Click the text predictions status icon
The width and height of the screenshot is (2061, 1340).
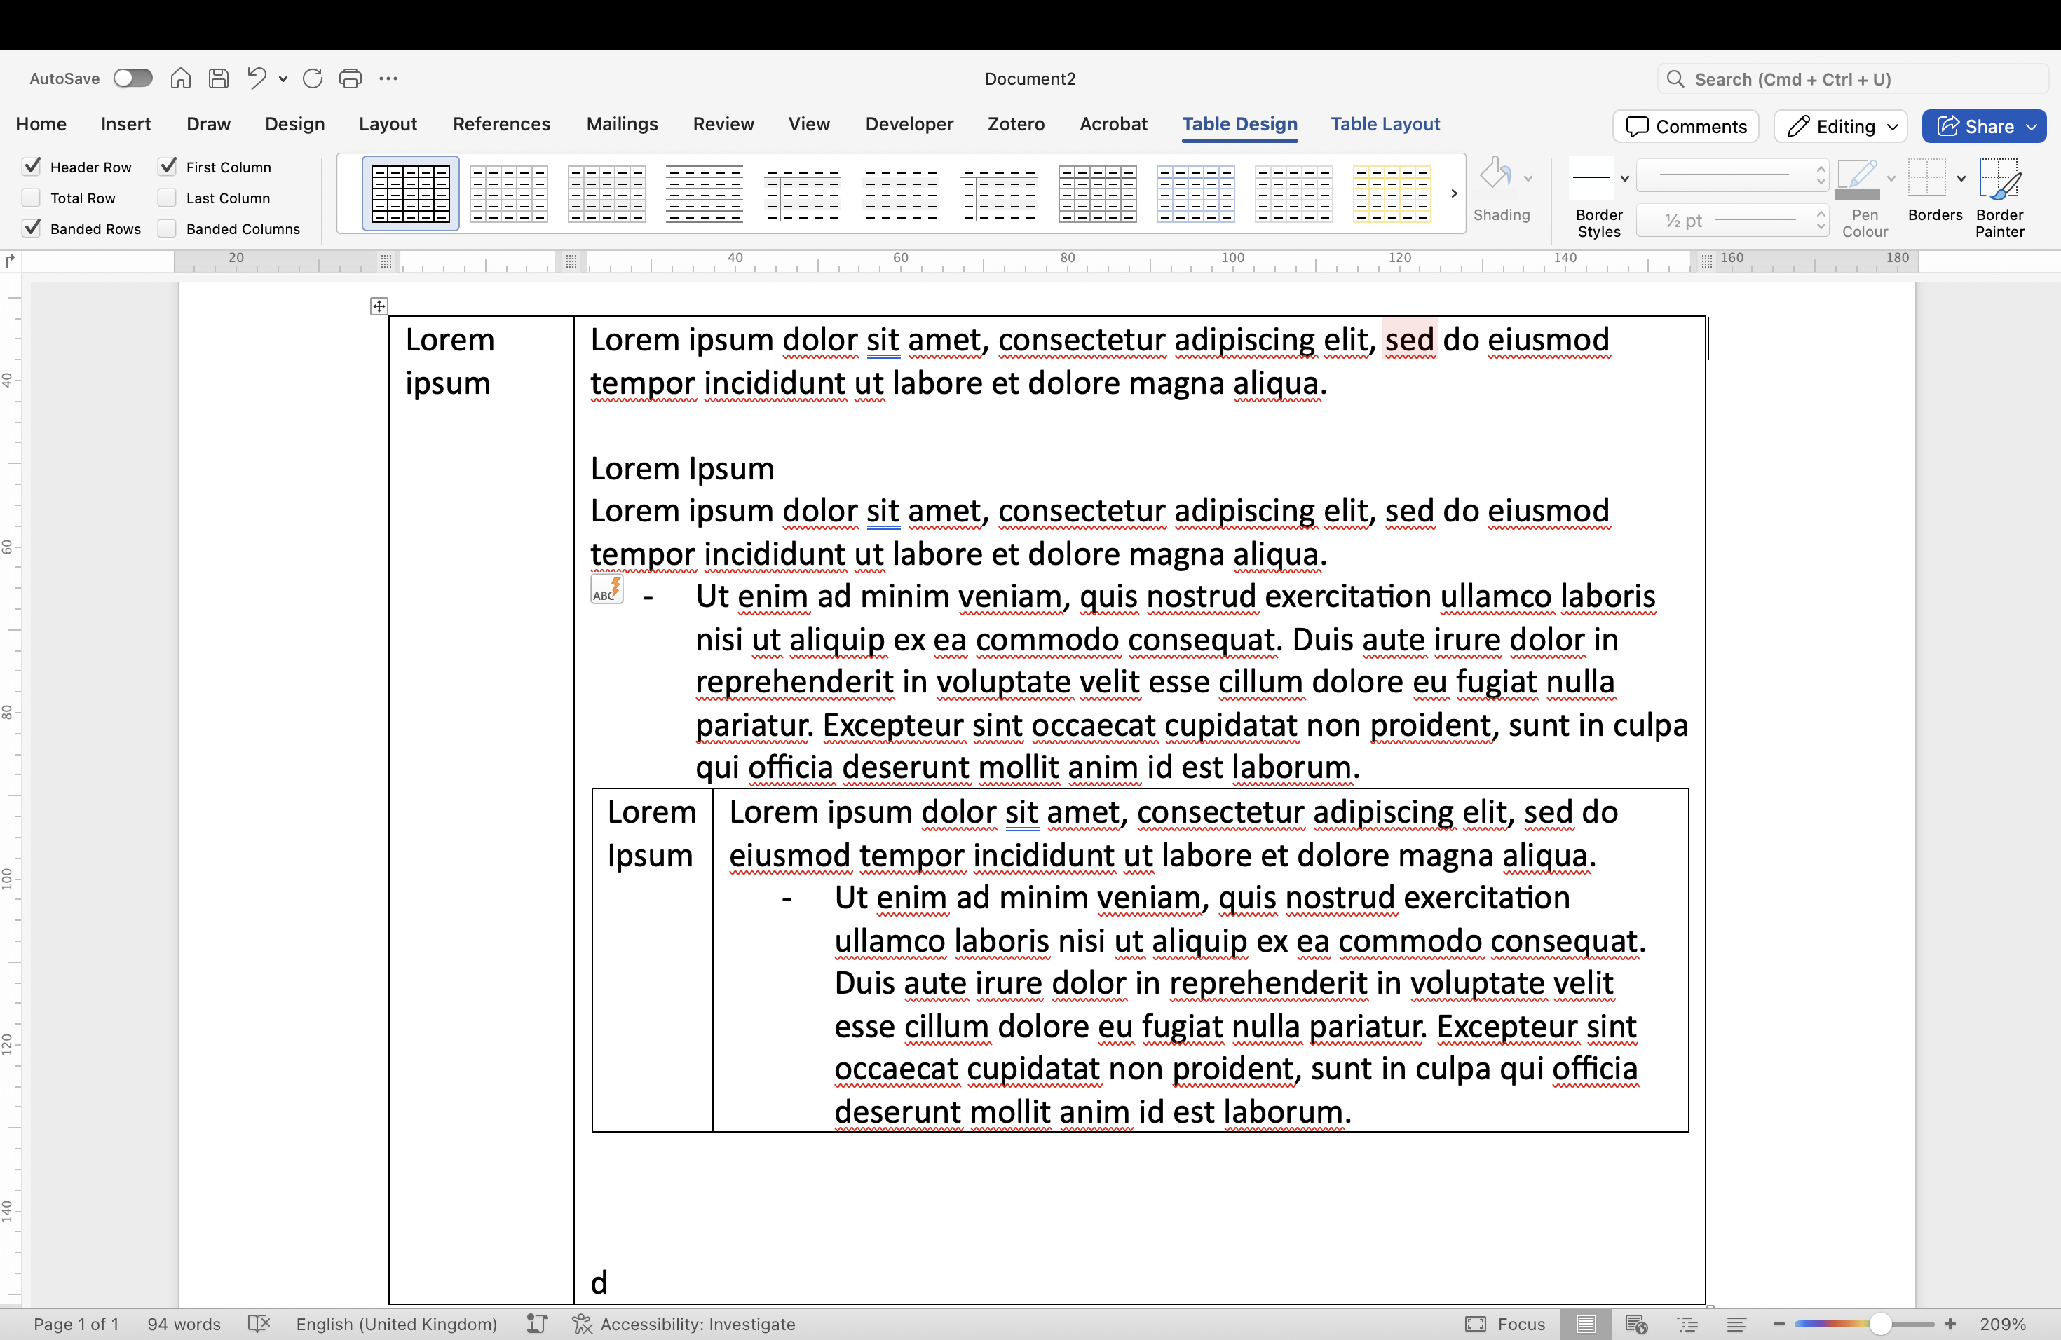pyautogui.click(x=537, y=1324)
